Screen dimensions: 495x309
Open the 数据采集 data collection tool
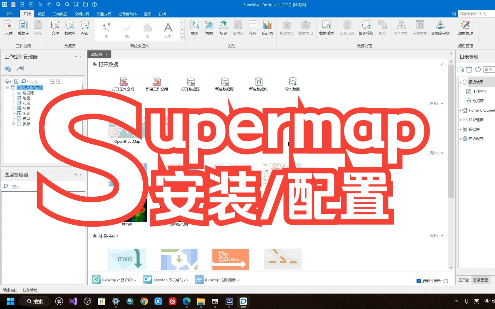(x=326, y=28)
